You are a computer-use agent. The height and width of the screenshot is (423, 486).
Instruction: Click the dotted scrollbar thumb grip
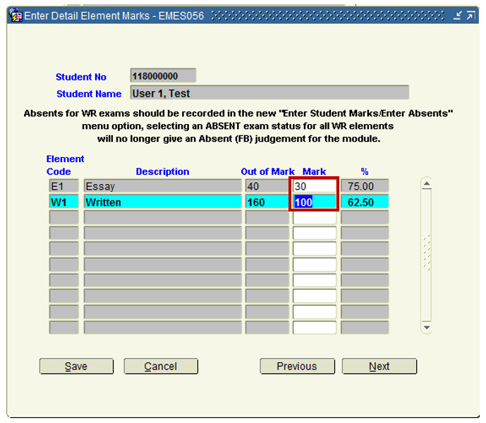click(426, 252)
